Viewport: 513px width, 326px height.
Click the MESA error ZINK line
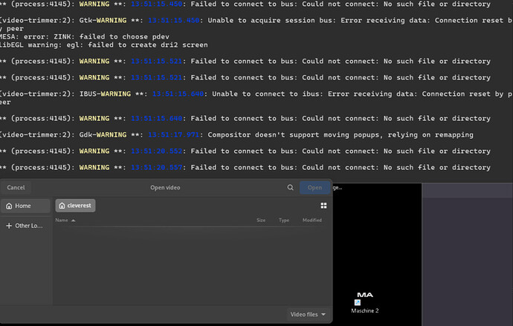tap(85, 36)
